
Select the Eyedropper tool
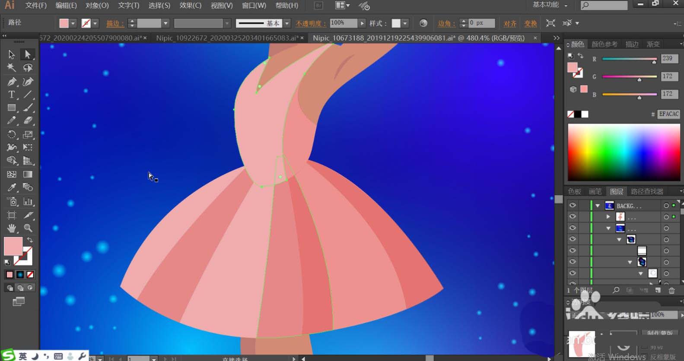11,187
